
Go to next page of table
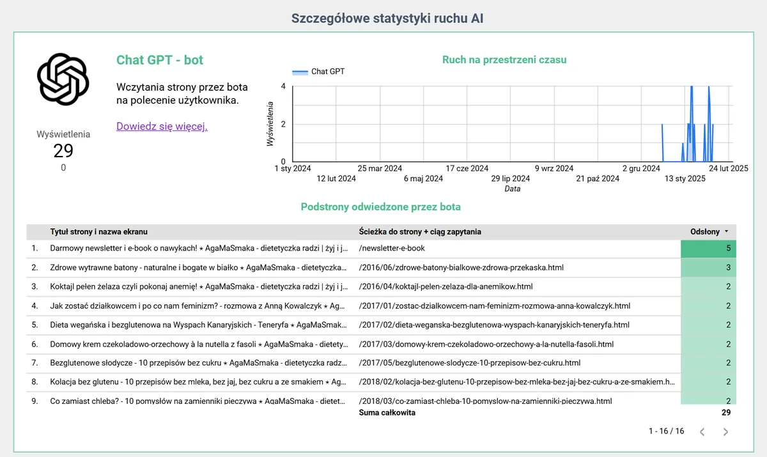tap(725, 431)
